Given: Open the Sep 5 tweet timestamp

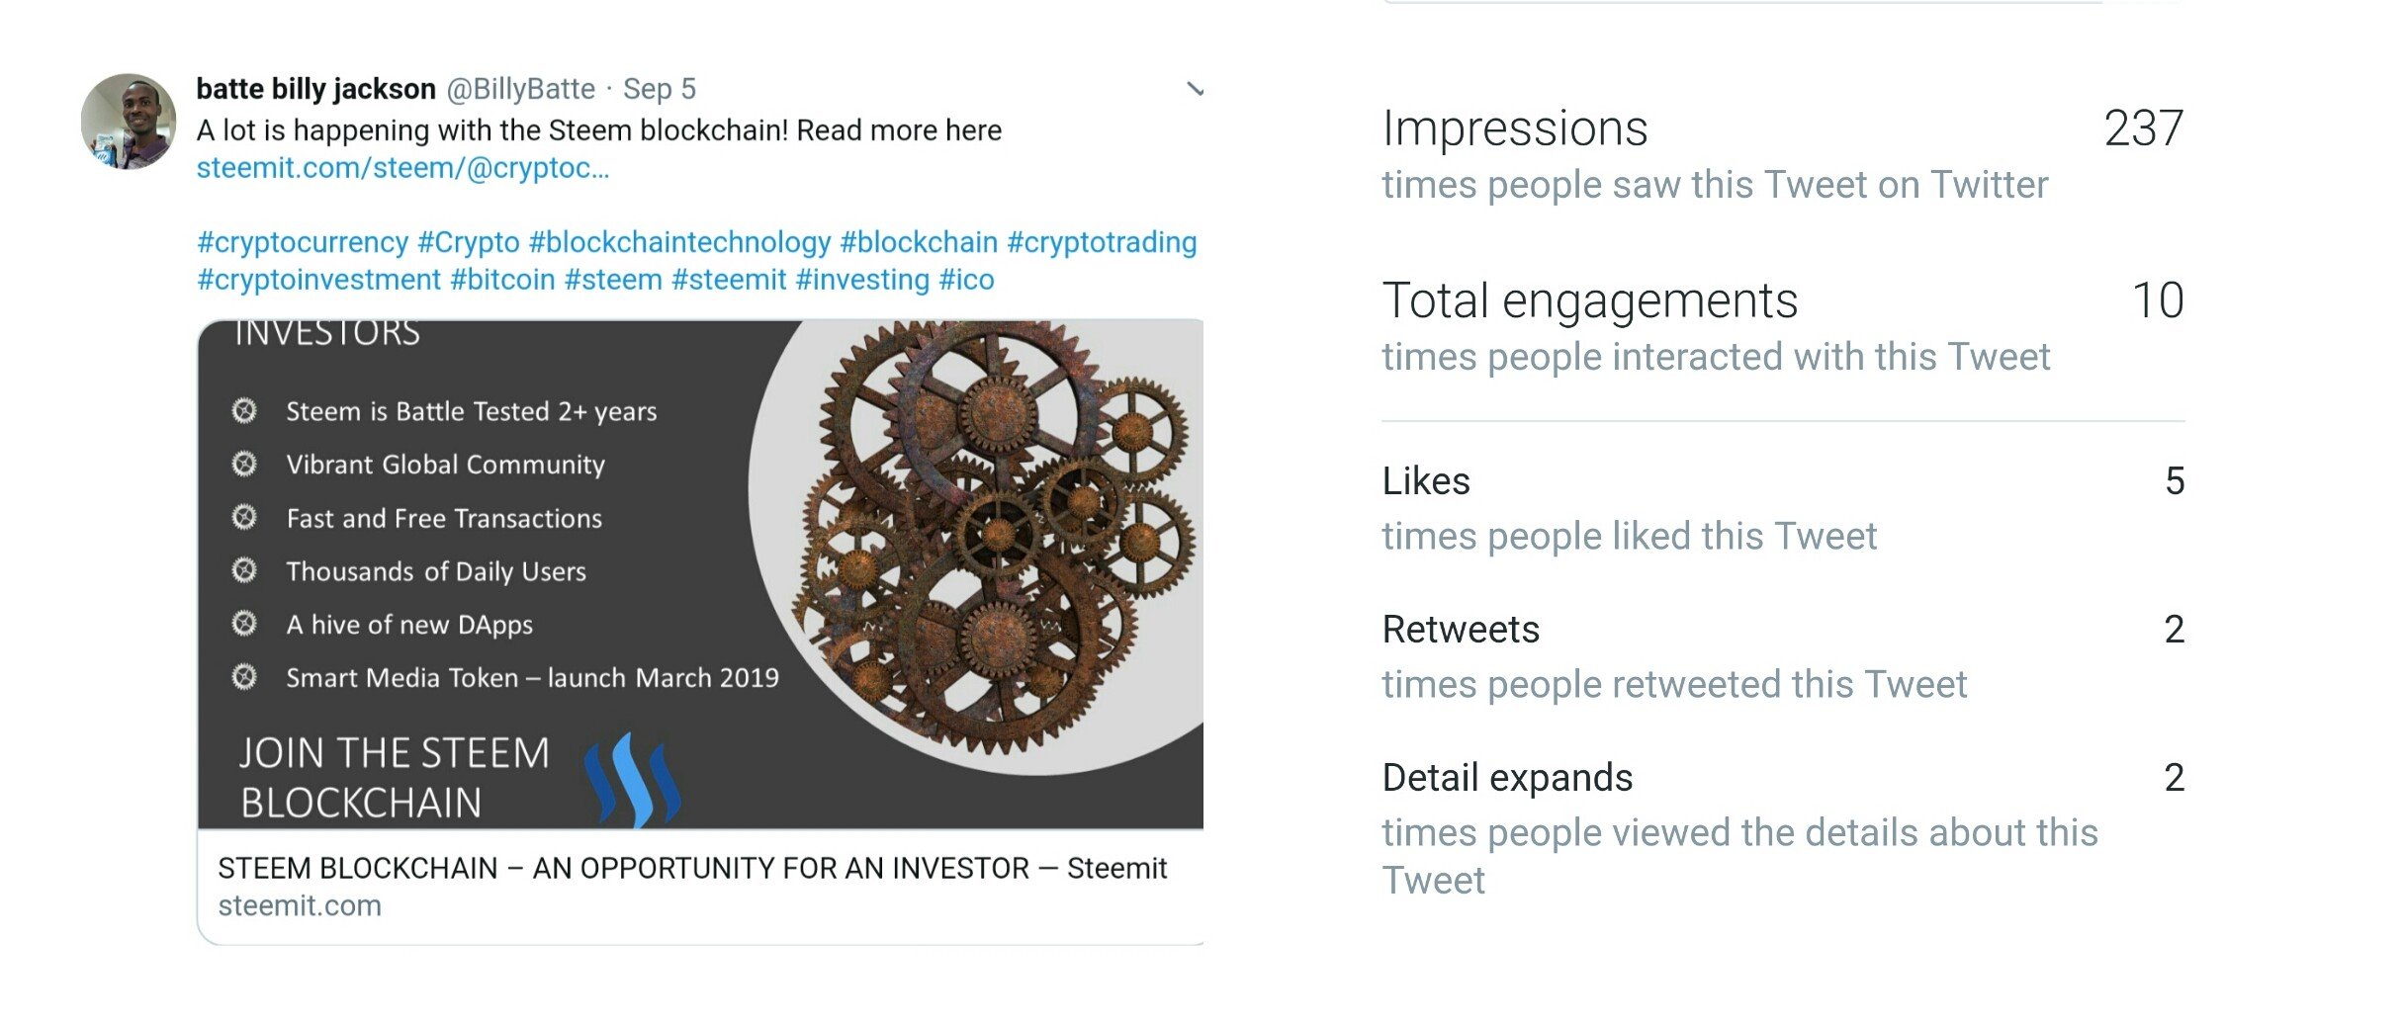Looking at the screenshot, I should [x=660, y=89].
